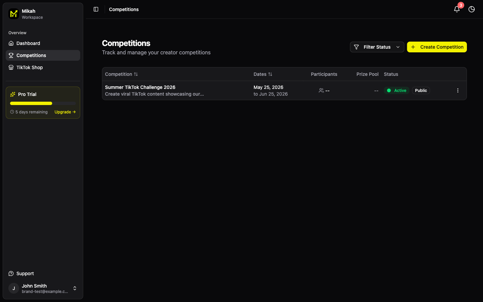Click the Prize Pool column header
Image resolution: width=483 pixels, height=302 pixels.
367,74
